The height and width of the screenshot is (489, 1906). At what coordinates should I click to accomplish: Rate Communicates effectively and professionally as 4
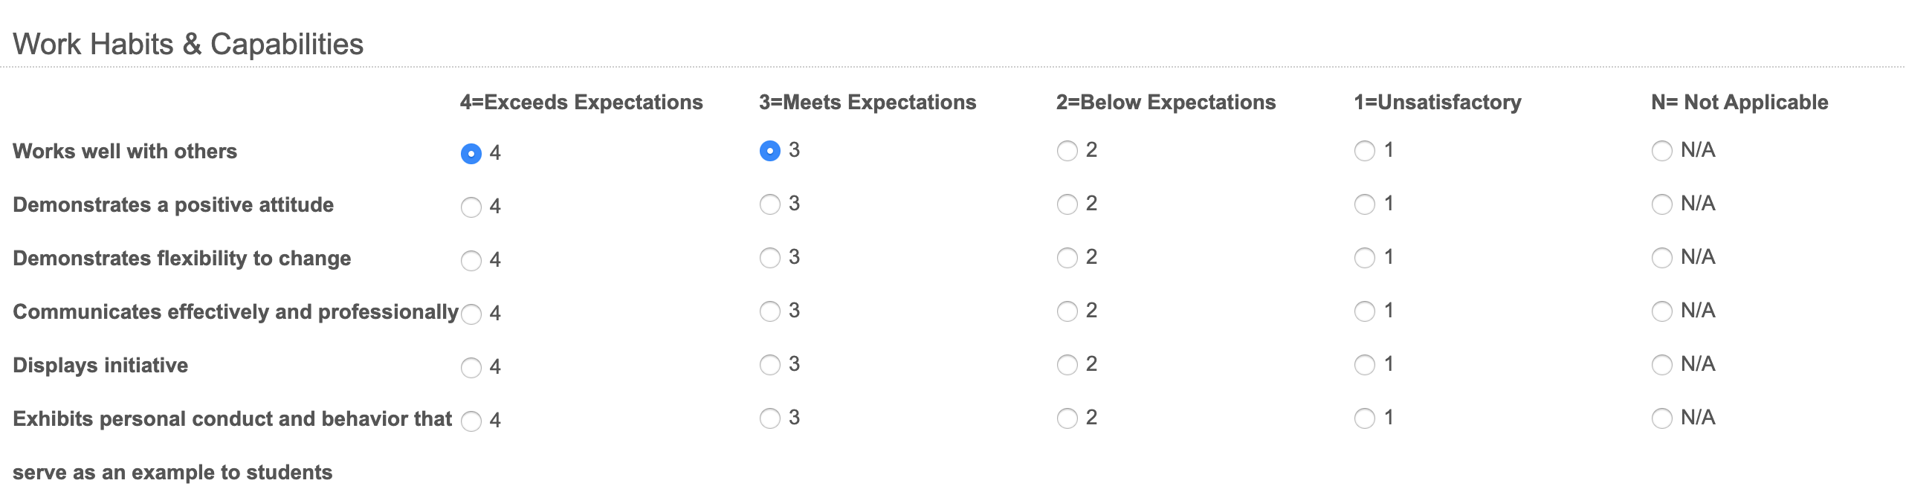coord(471,314)
